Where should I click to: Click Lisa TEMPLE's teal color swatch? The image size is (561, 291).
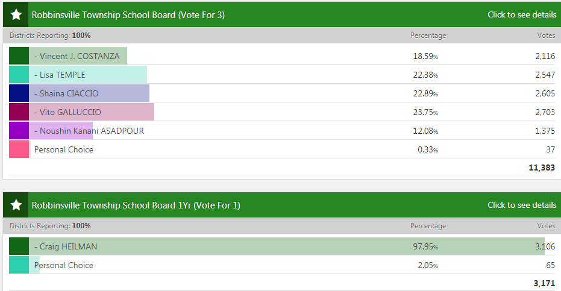(x=19, y=75)
